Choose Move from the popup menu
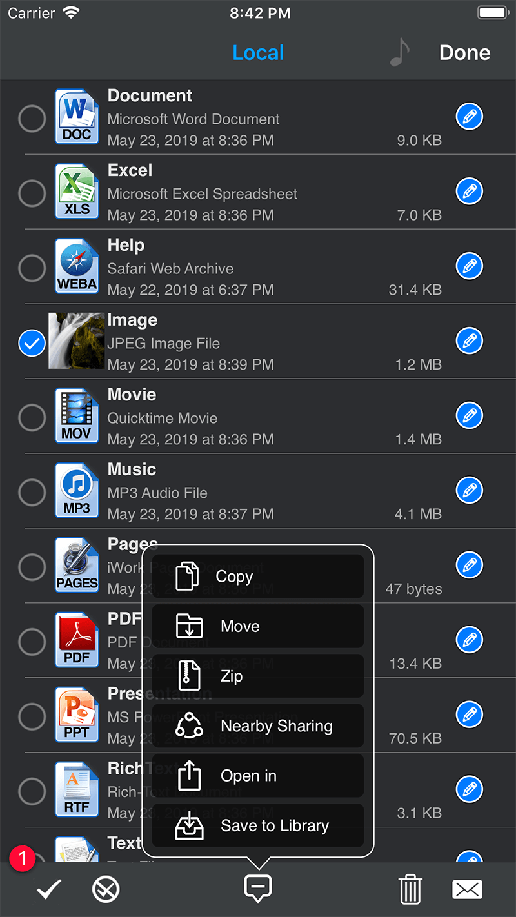 pos(258,626)
